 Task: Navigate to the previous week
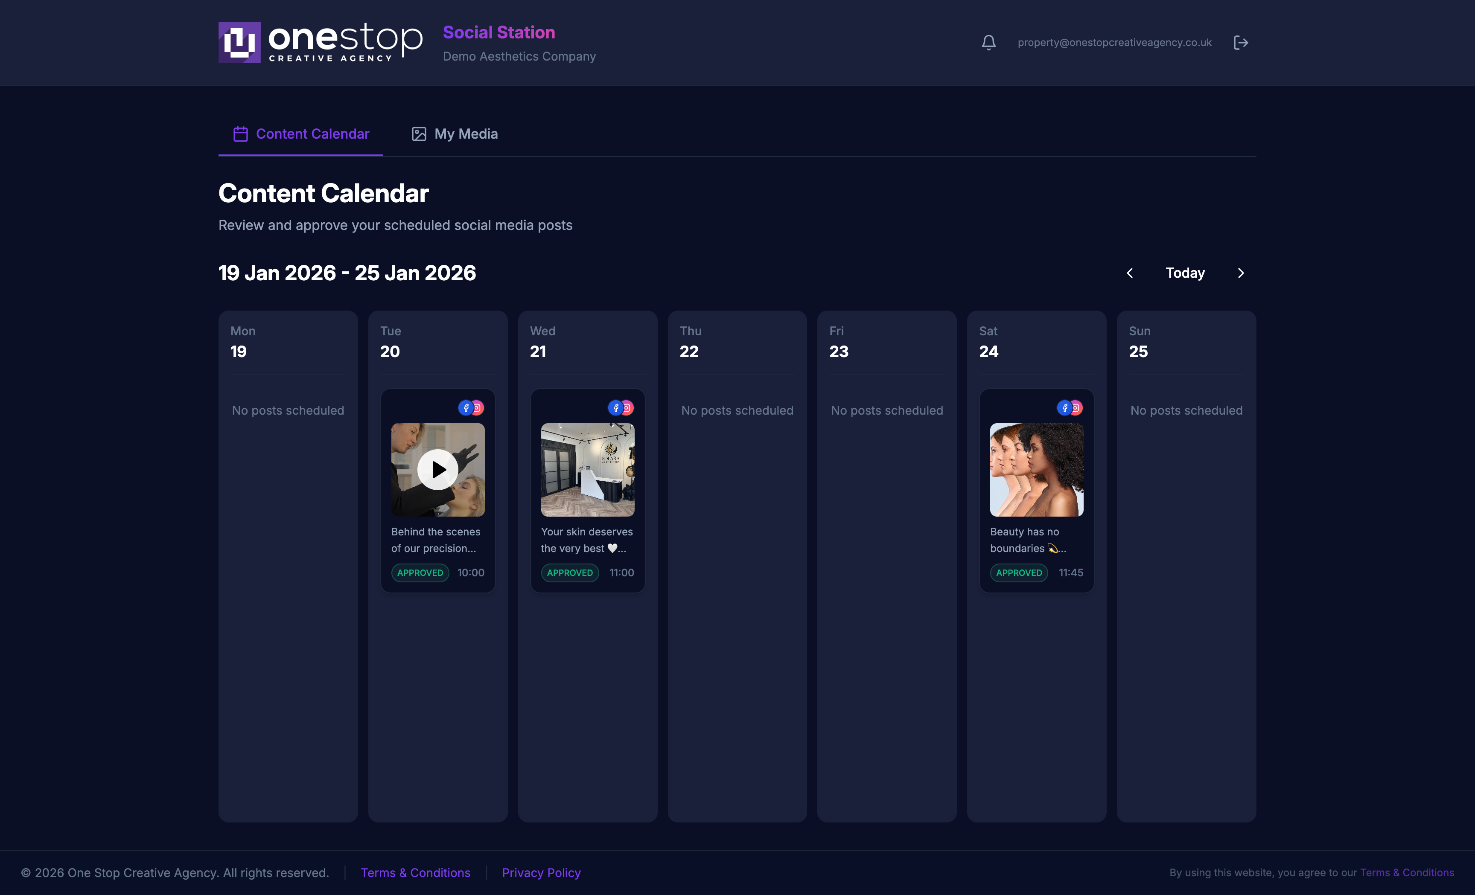1130,273
